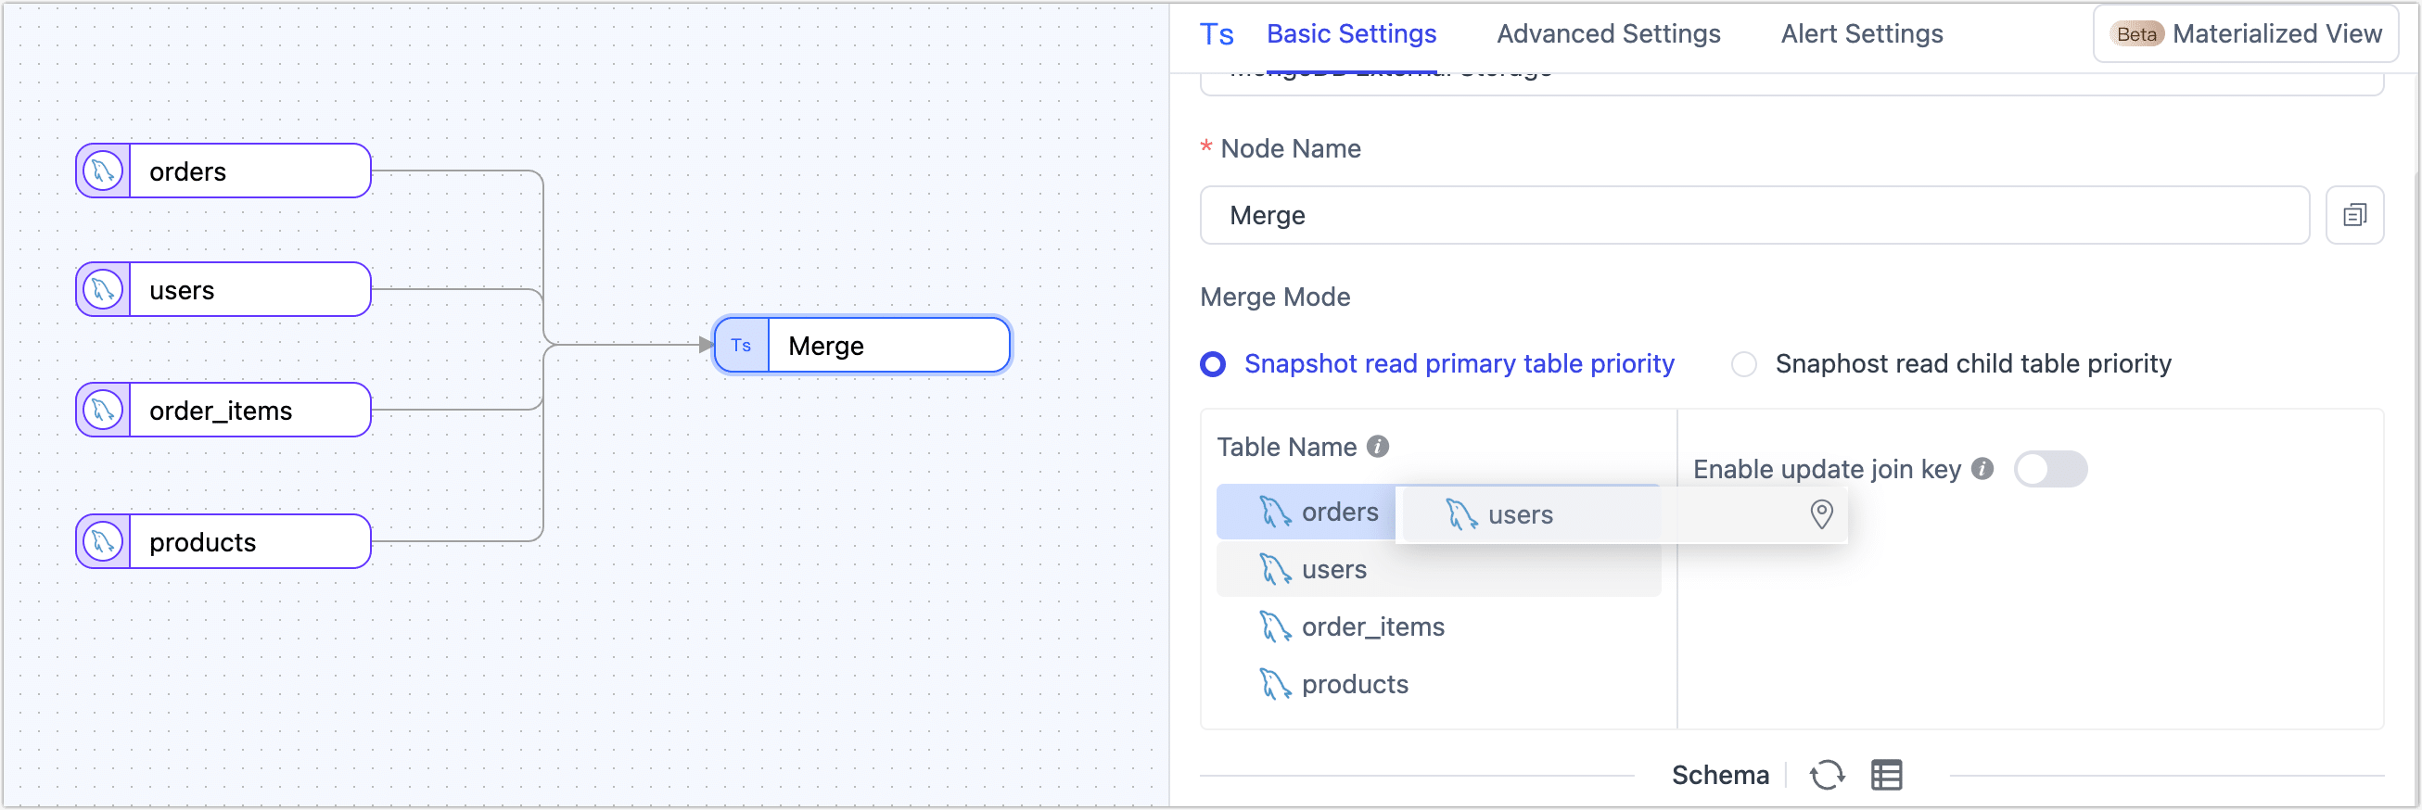Select order_items in the Table Name tree
Image resolution: width=2422 pixels, height=810 pixels.
click(x=1371, y=626)
